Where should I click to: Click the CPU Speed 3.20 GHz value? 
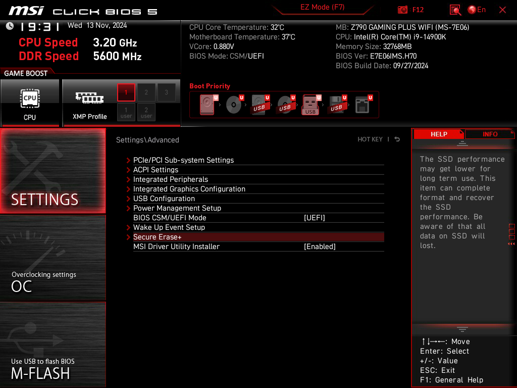[x=115, y=42]
